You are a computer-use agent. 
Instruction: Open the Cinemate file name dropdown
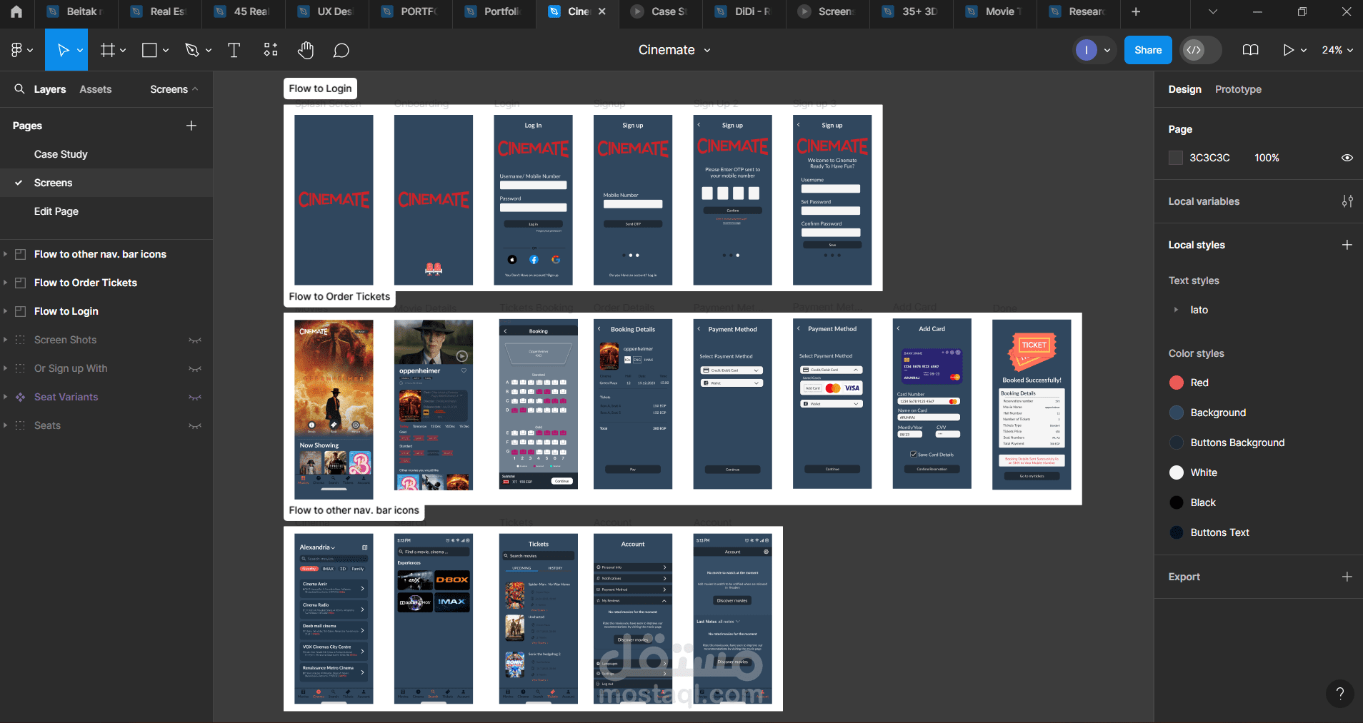pos(707,50)
